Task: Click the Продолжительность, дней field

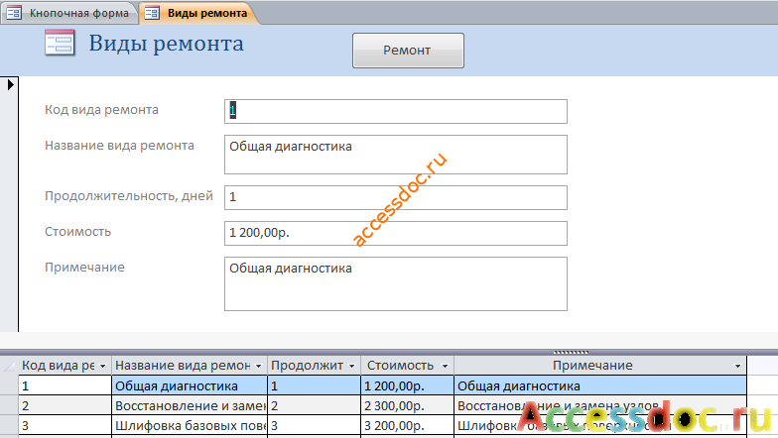Action: click(395, 197)
